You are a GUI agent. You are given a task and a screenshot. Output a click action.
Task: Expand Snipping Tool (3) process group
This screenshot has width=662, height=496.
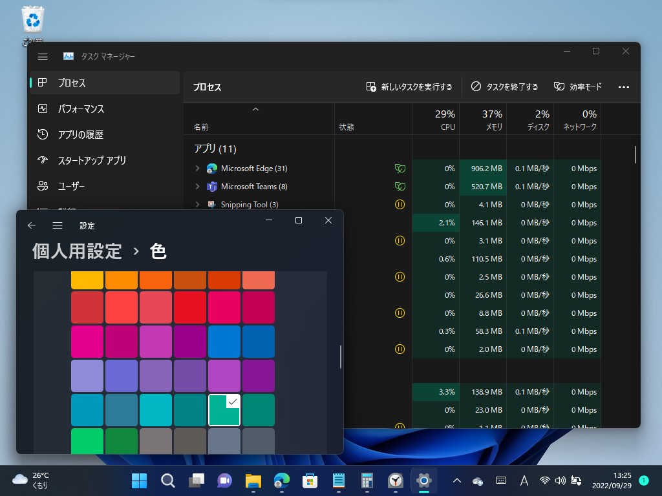click(x=197, y=205)
